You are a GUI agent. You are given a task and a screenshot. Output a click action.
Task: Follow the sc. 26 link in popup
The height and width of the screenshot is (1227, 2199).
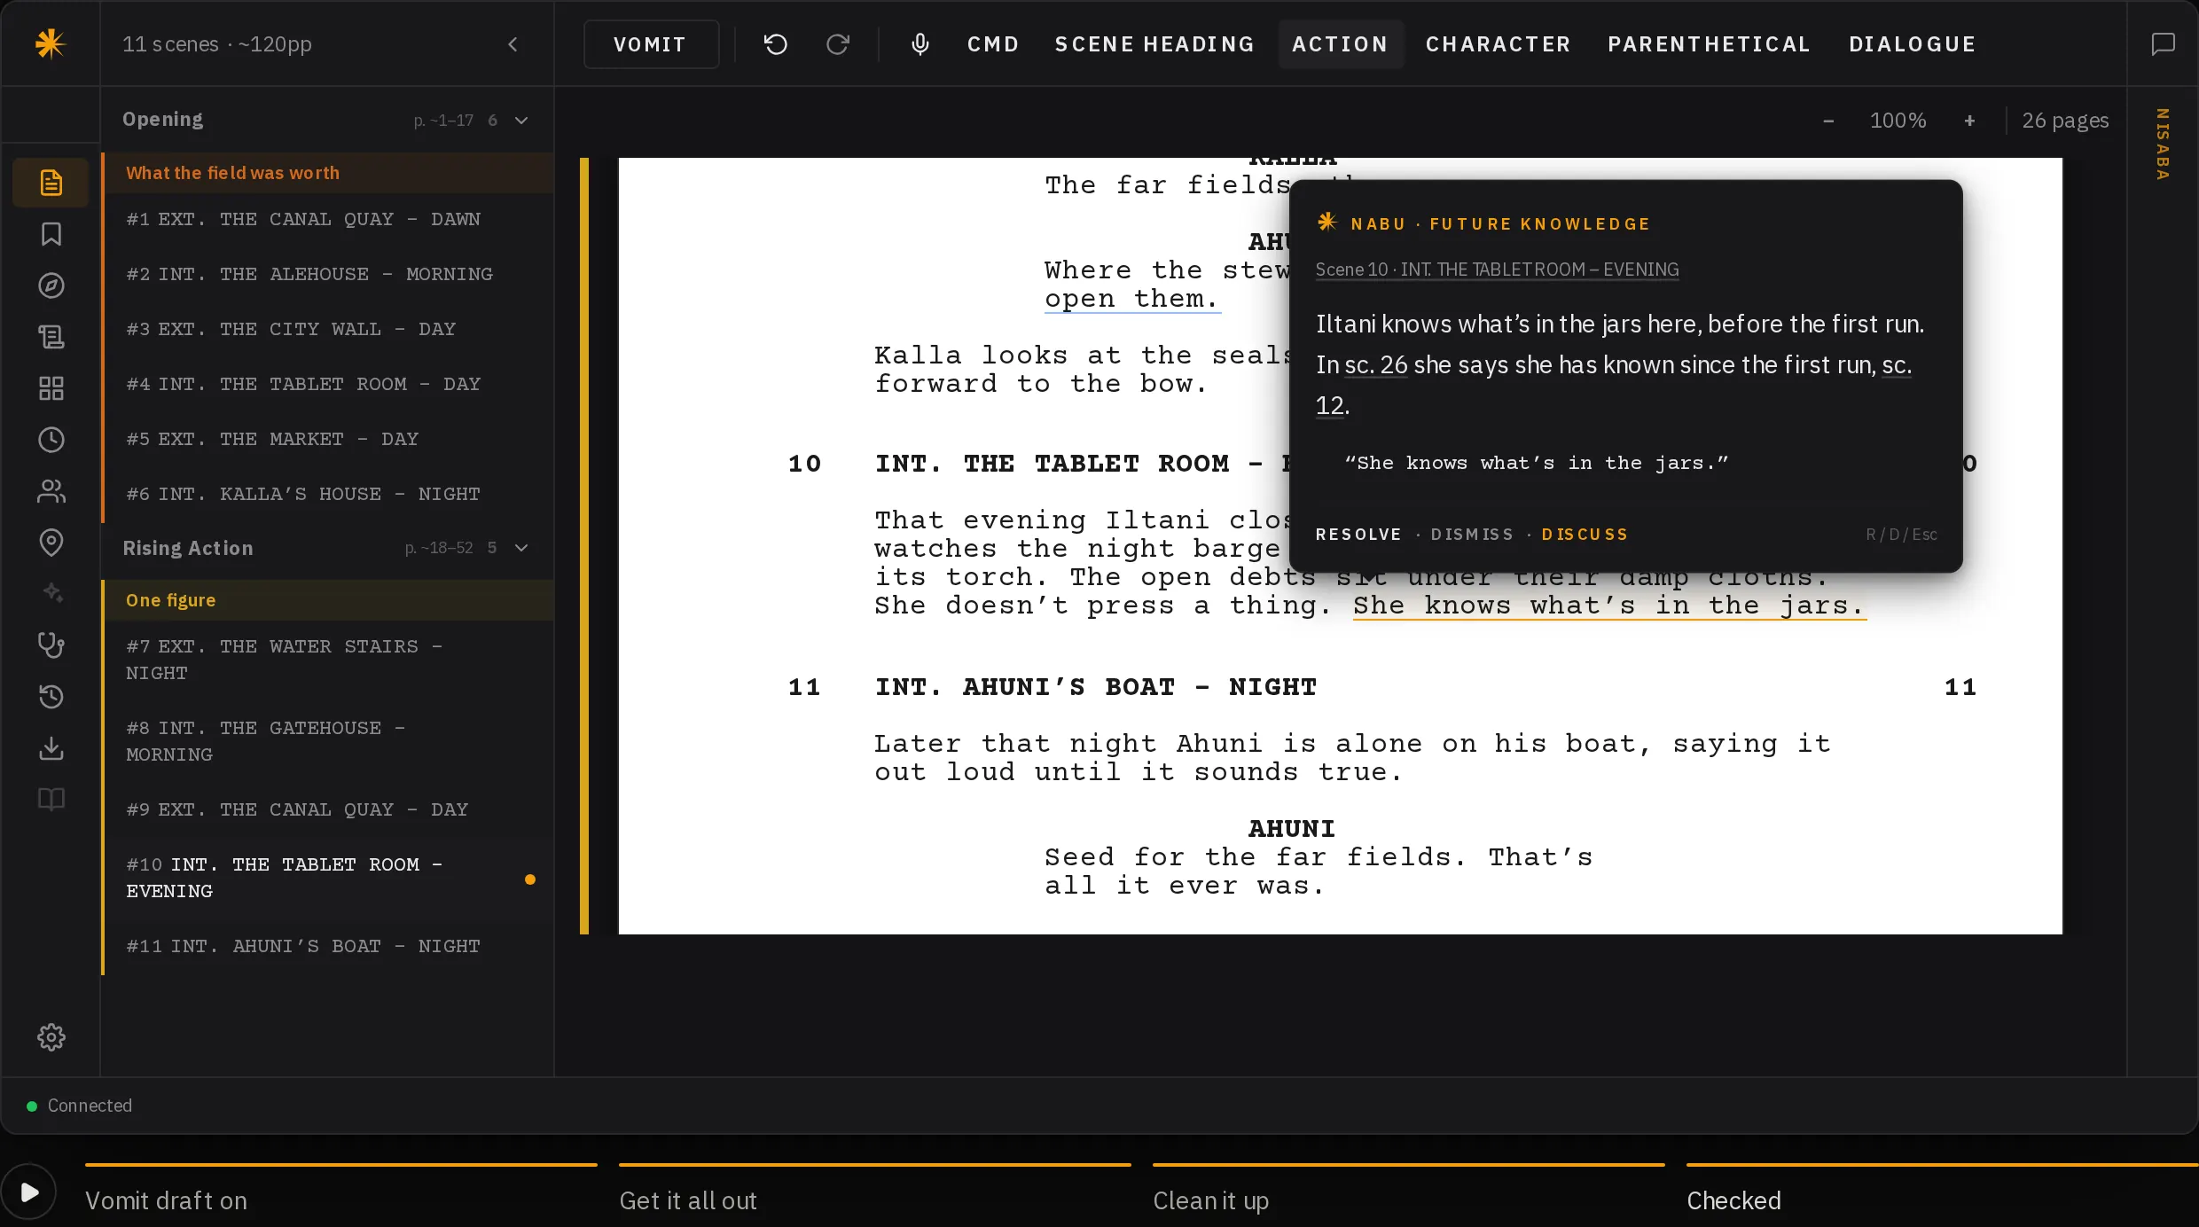tap(1375, 364)
